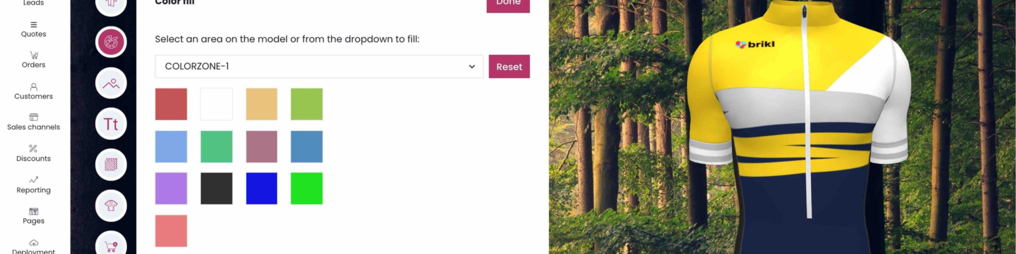
Task: Click the Done button
Action: [508, 4]
